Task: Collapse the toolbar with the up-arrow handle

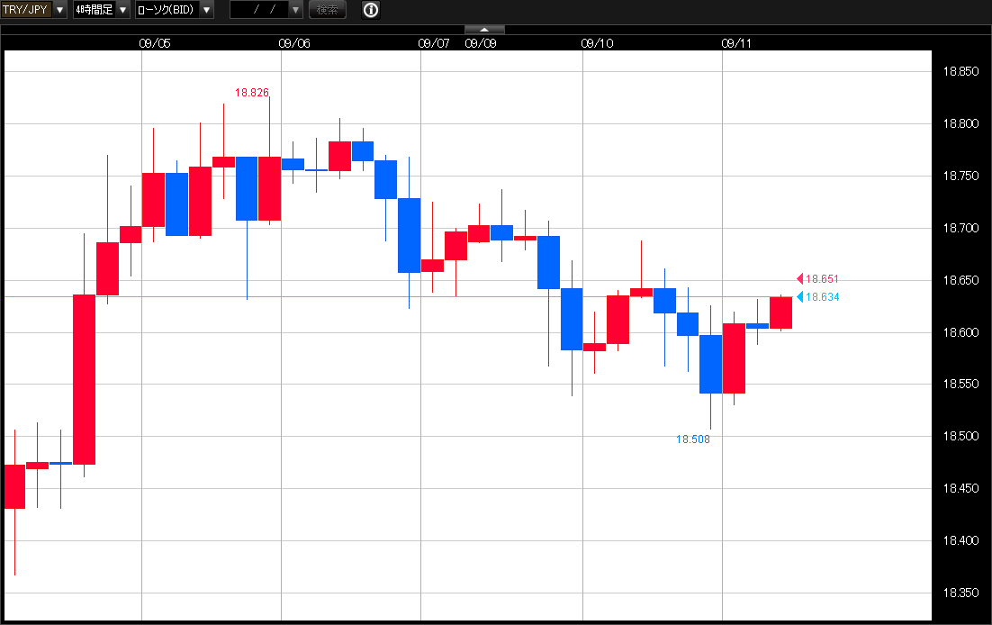Action: click(x=484, y=29)
